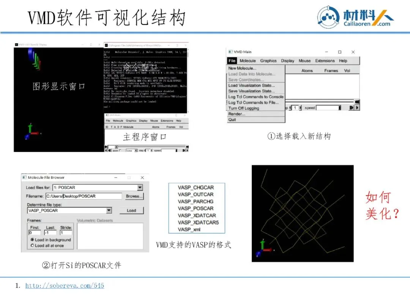
Task: Choose Render... from File menu
Action: 237,114
